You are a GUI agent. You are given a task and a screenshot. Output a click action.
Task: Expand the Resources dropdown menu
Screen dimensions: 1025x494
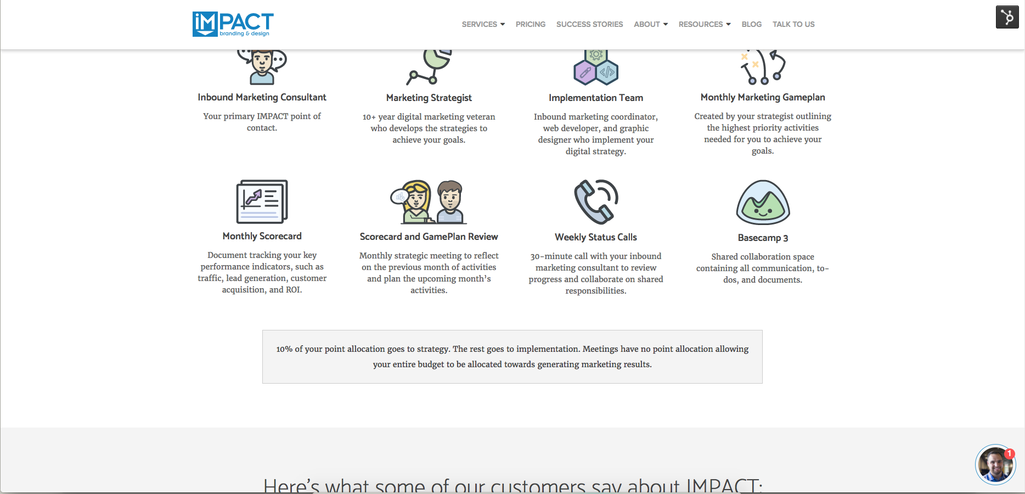coord(705,24)
